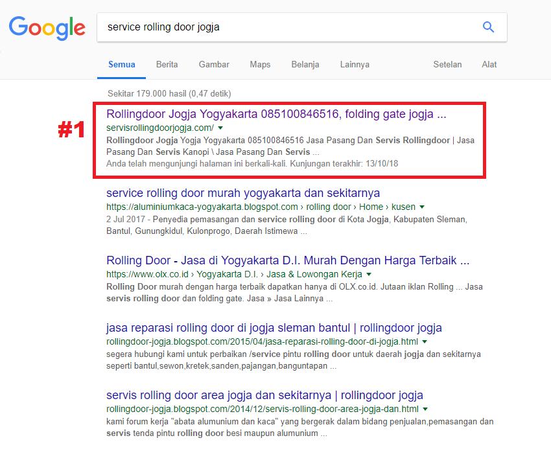The width and height of the screenshot is (551, 460).
Task: Click snippet 'segera hubungi kami untuk perbaikan'
Action: 294,360
